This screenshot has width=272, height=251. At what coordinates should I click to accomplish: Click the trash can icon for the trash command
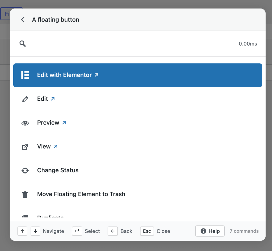25,194
